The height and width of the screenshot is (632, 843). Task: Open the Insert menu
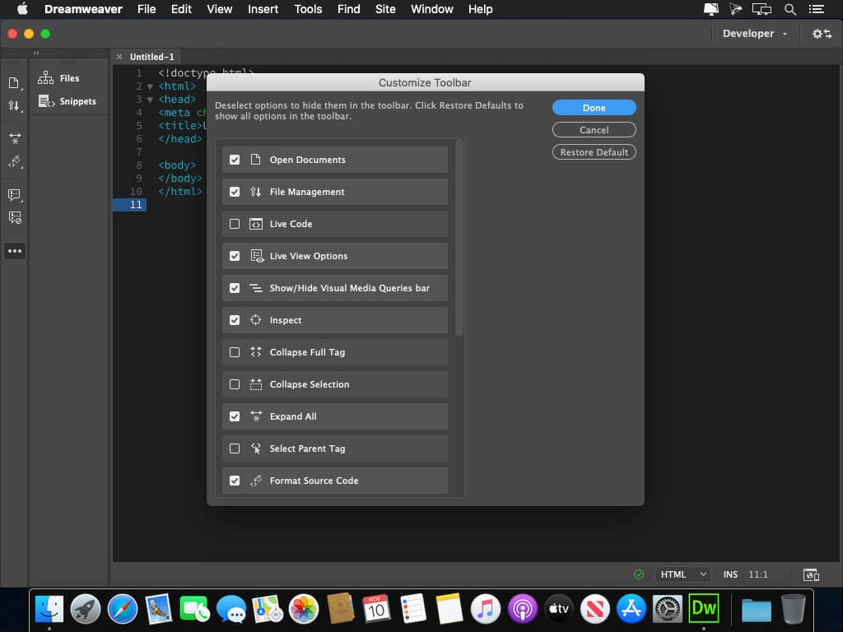coord(263,9)
